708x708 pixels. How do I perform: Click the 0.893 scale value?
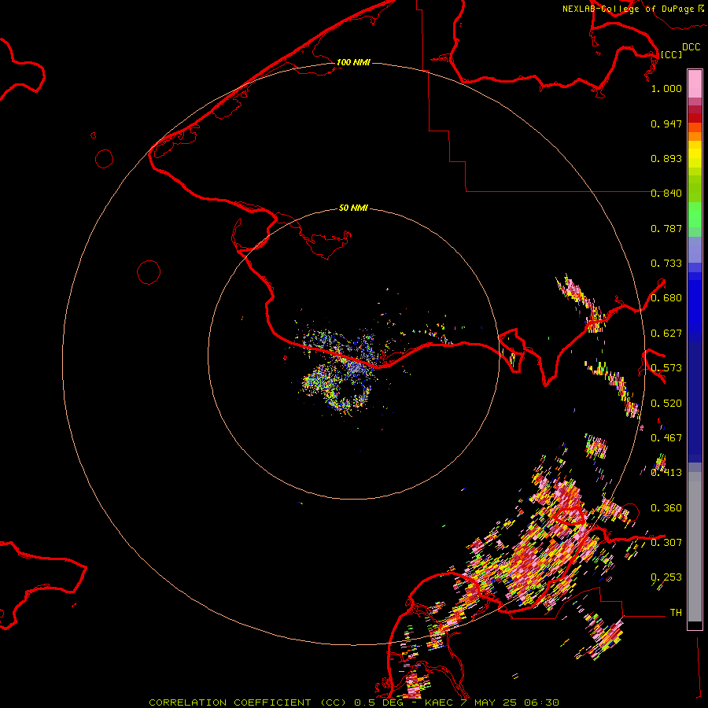click(x=666, y=158)
